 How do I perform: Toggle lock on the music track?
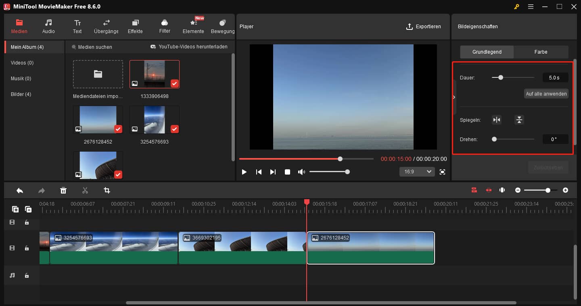[27, 275]
